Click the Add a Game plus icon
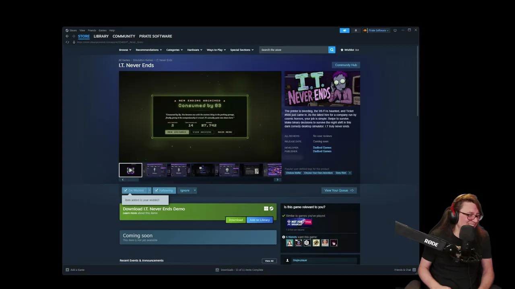 67,270
